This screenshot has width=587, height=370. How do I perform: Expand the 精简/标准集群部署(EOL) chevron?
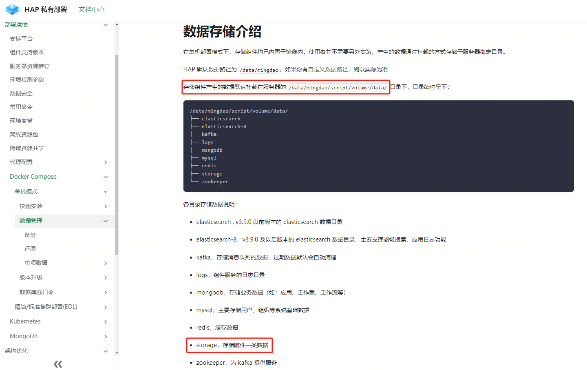point(106,307)
